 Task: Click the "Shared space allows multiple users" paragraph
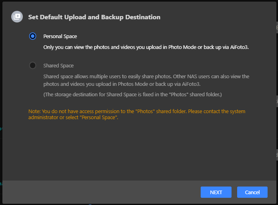tap(146, 80)
